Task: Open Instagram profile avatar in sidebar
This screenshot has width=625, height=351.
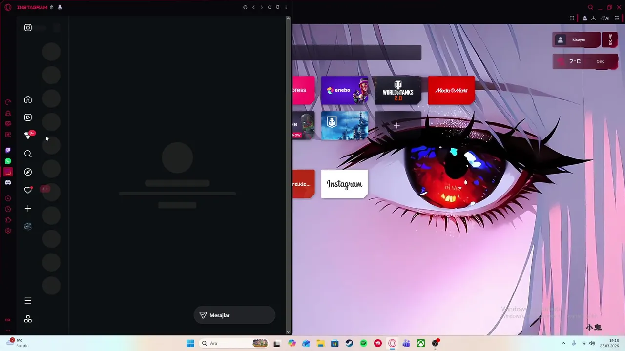Action: pos(28,226)
